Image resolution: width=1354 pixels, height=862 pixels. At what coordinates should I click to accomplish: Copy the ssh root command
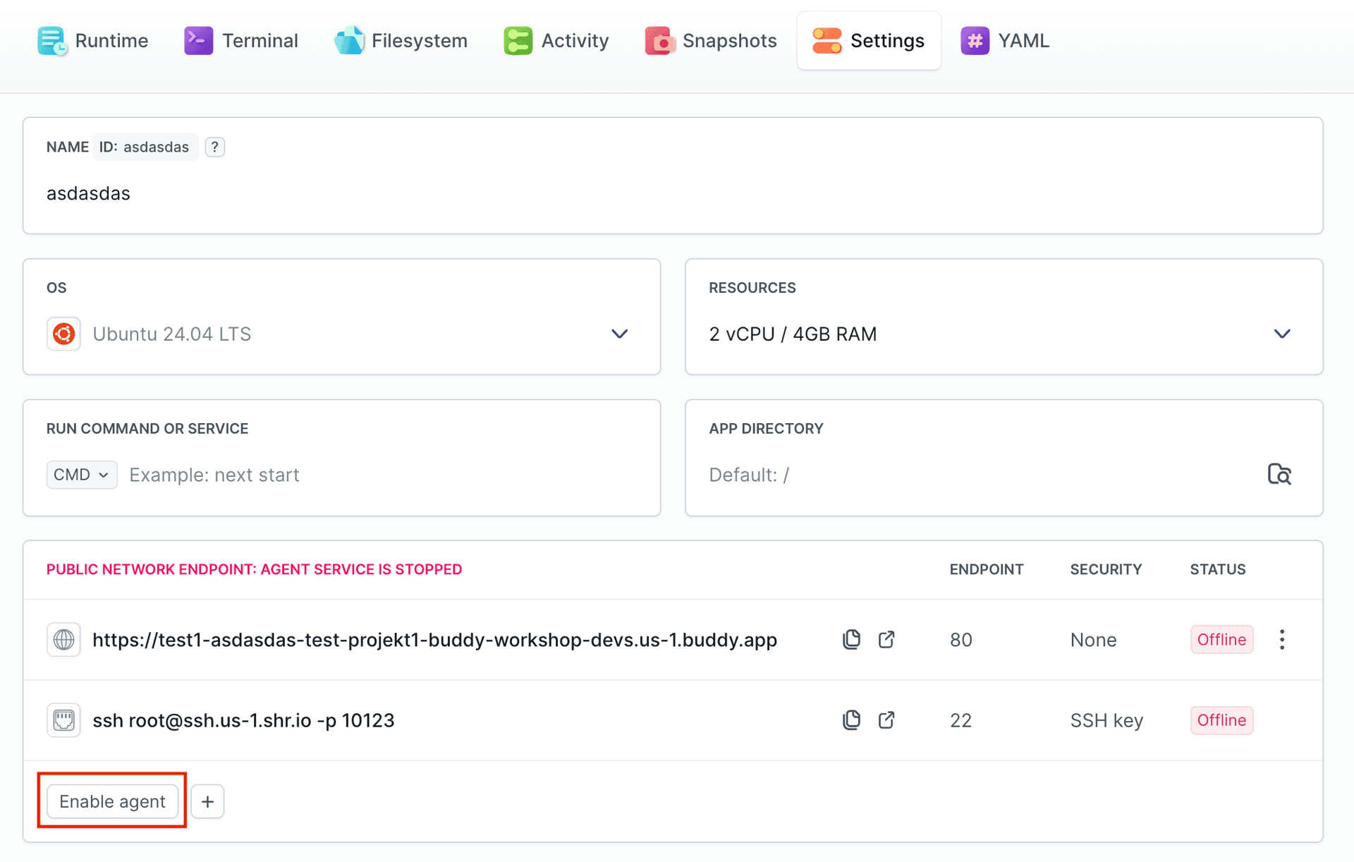pyautogui.click(x=851, y=720)
